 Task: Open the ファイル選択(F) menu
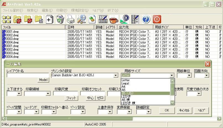tap(13, 10)
